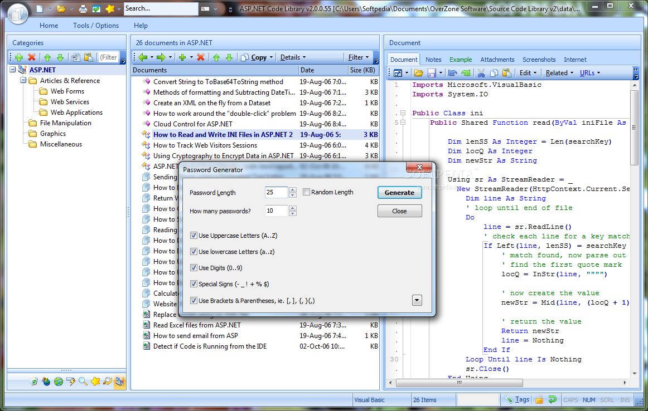Click the Search box in title bar
Screen dimensions: 648x411
161,9
